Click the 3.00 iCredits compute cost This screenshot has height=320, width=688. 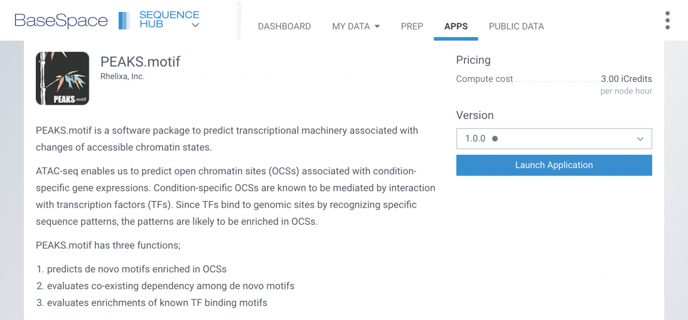[x=626, y=79]
